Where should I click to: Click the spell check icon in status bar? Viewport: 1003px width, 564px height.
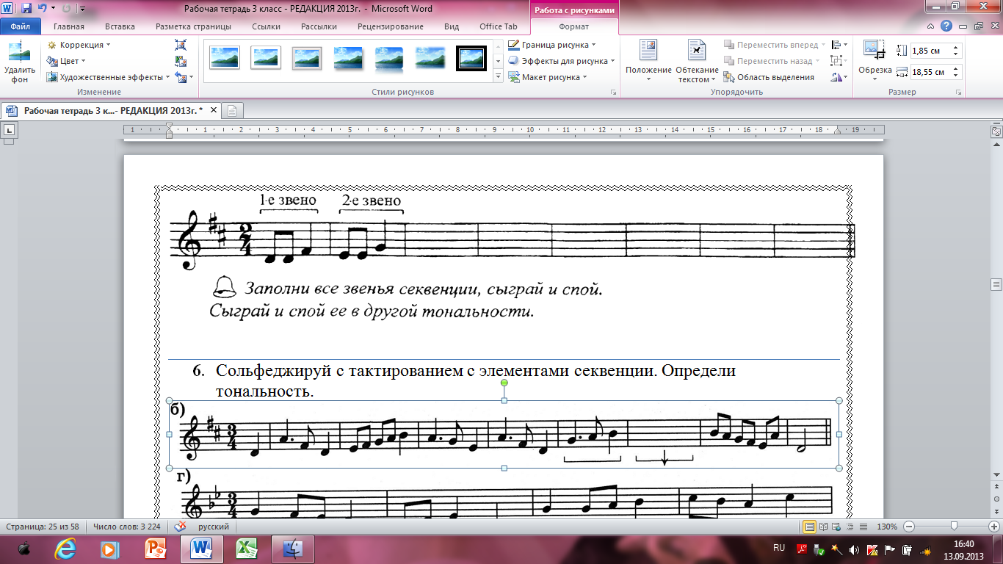(x=179, y=527)
